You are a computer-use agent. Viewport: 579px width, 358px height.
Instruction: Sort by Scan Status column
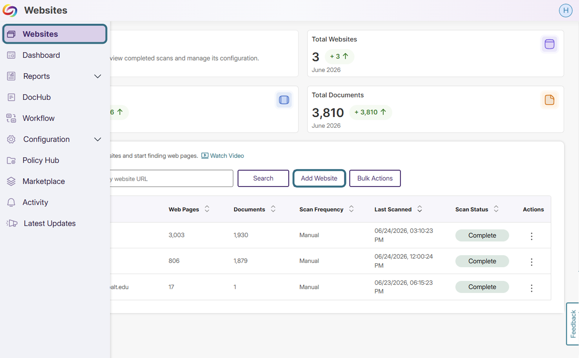point(496,209)
